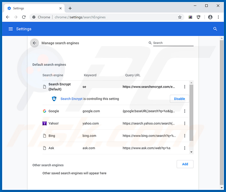The height and width of the screenshot is (192, 226).
Task: Click the page scrollbar up arrow
Action: (221, 38)
